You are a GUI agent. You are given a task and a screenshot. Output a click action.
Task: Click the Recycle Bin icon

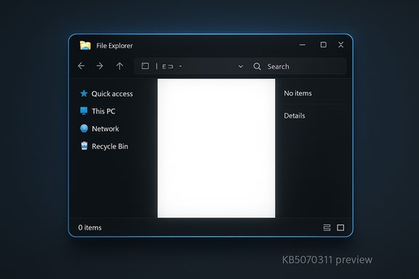click(x=84, y=146)
